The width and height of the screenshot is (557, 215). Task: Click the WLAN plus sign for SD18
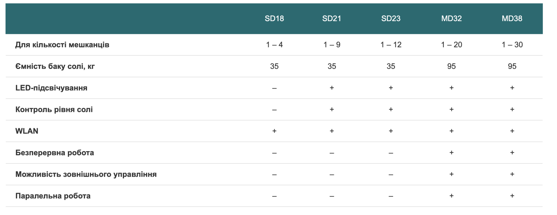click(x=274, y=131)
